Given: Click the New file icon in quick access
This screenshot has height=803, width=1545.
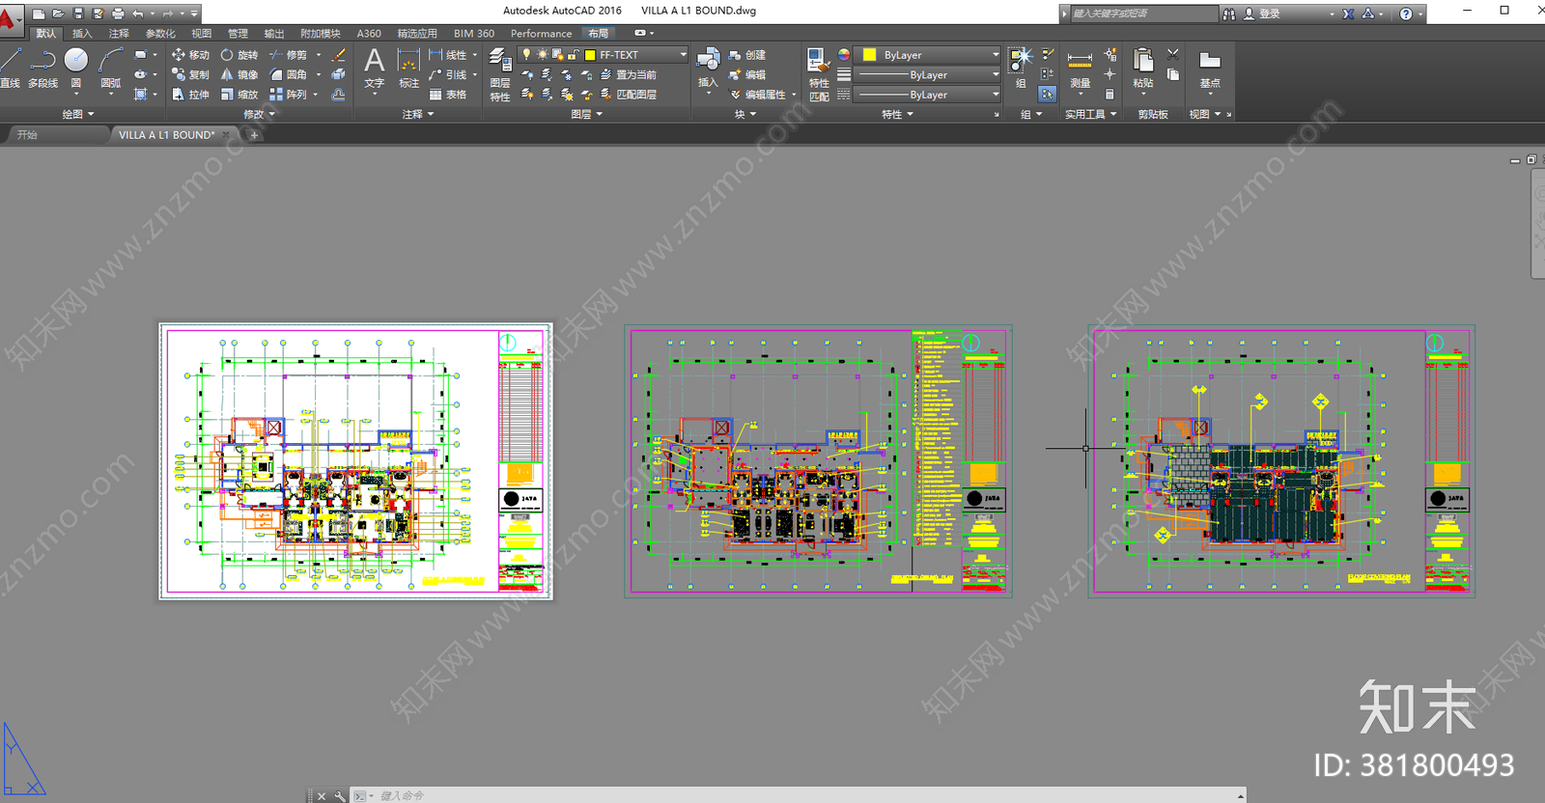Looking at the screenshot, I should pos(39,14).
